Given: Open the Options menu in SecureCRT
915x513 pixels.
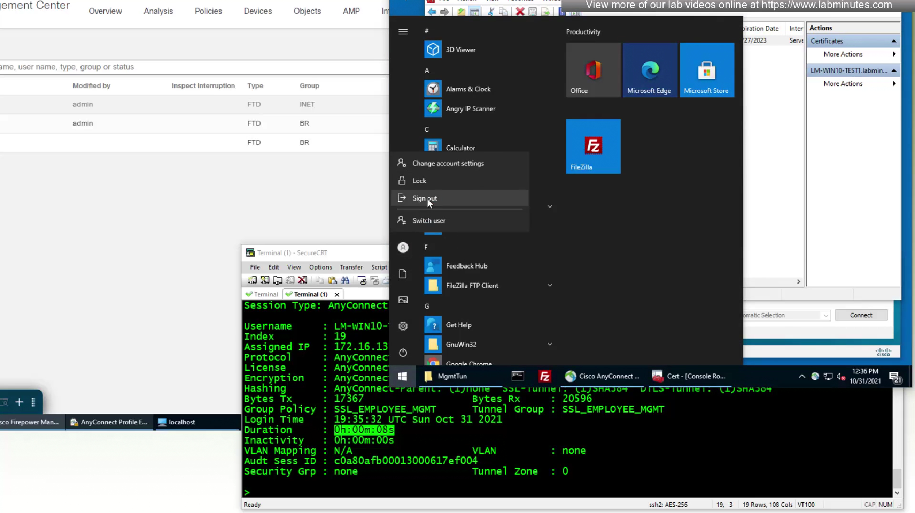Looking at the screenshot, I should tap(320, 267).
